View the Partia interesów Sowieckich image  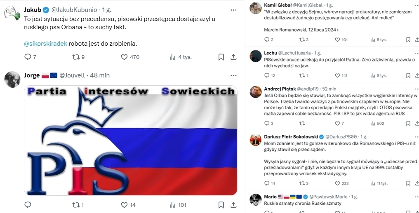tap(131, 140)
